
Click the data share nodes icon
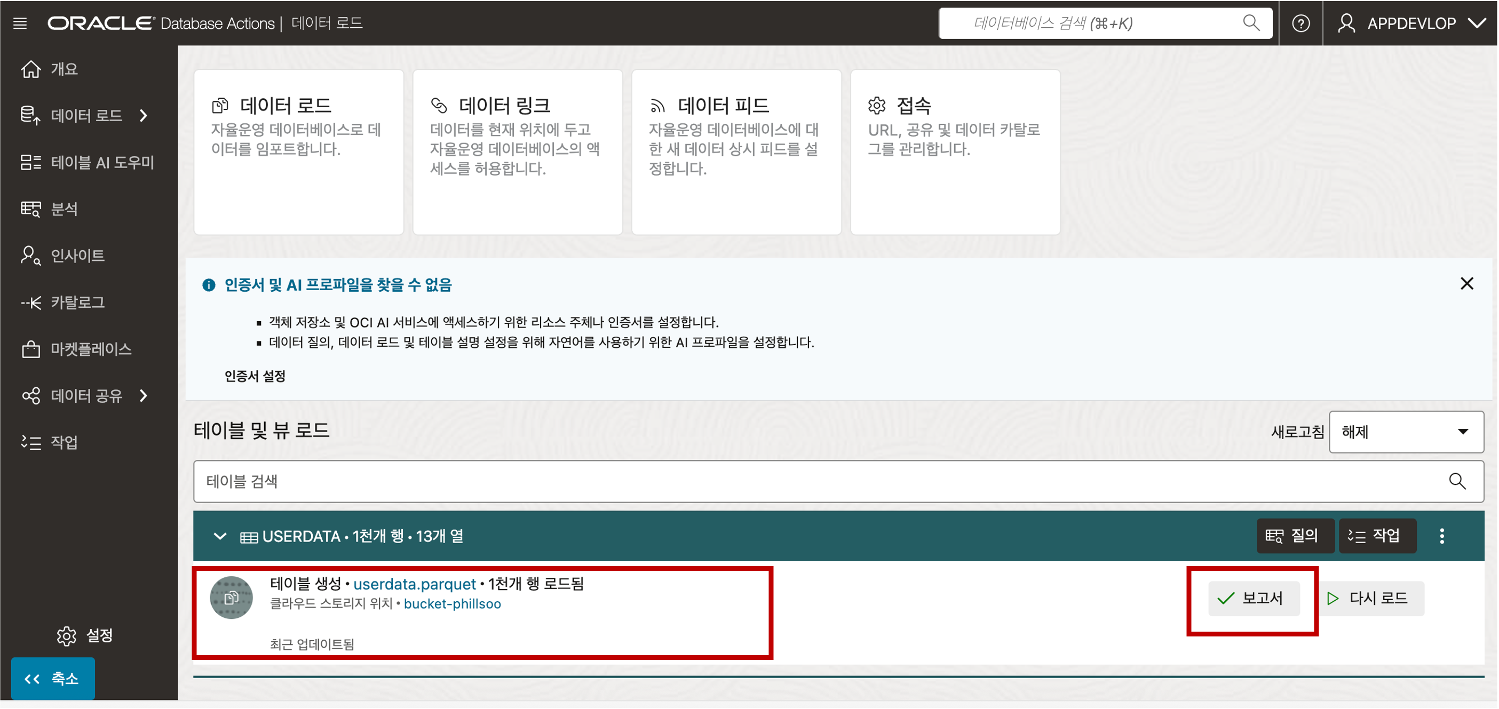point(31,396)
